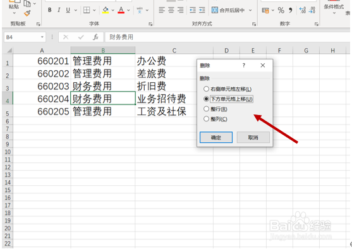Viewport: 352px width, 249px height.
Task: Click the Name Box showing B4
Action: coord(21,37)
